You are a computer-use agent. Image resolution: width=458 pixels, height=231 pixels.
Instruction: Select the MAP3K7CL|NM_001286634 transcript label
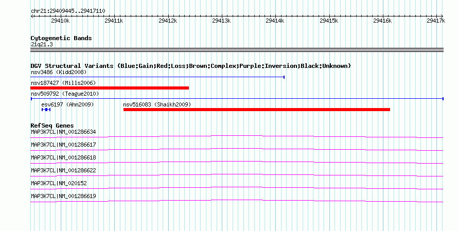pyautogui.click(x=63, y=132)
